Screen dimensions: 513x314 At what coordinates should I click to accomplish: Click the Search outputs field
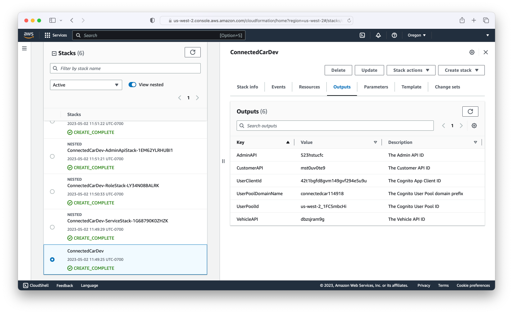pyautogui.click(x=335, y=126)
